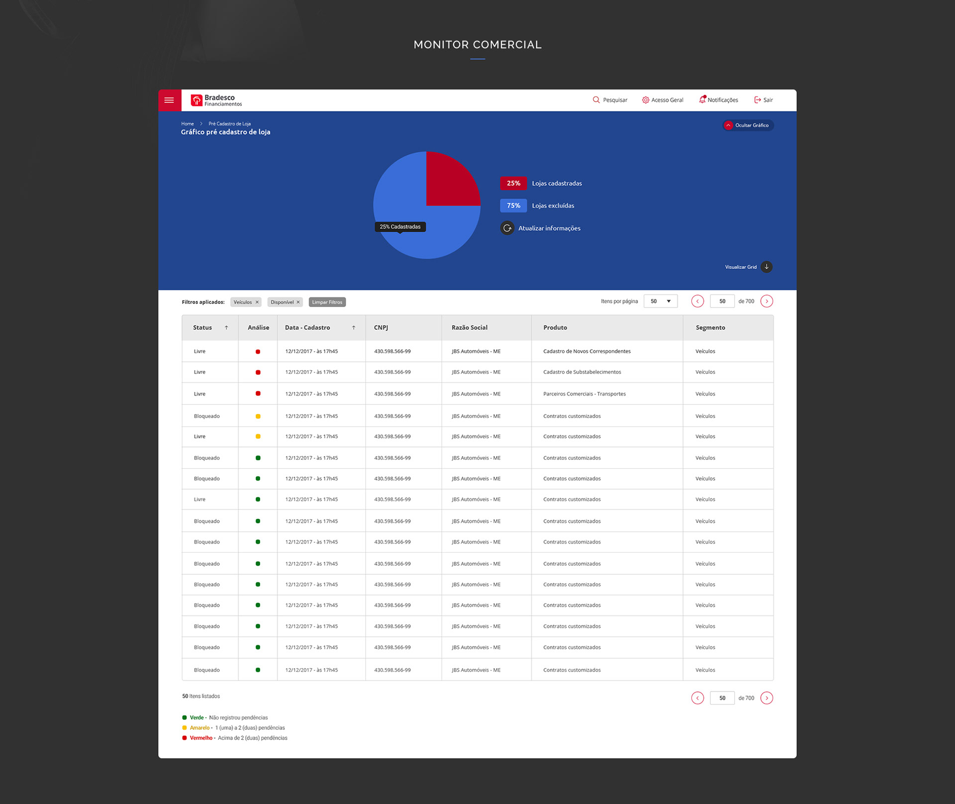The image size is (955, 804).
Task: Open Pré Cadastro de Loja breadcrumb
Action: (229, 124)
